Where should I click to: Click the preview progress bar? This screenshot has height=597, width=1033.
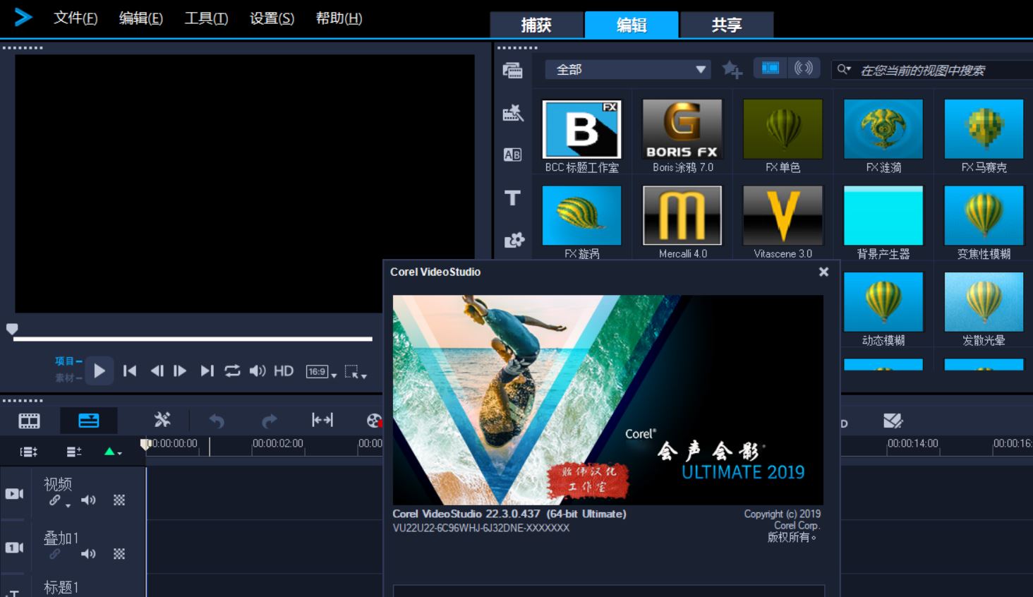[x=193, y=339]
